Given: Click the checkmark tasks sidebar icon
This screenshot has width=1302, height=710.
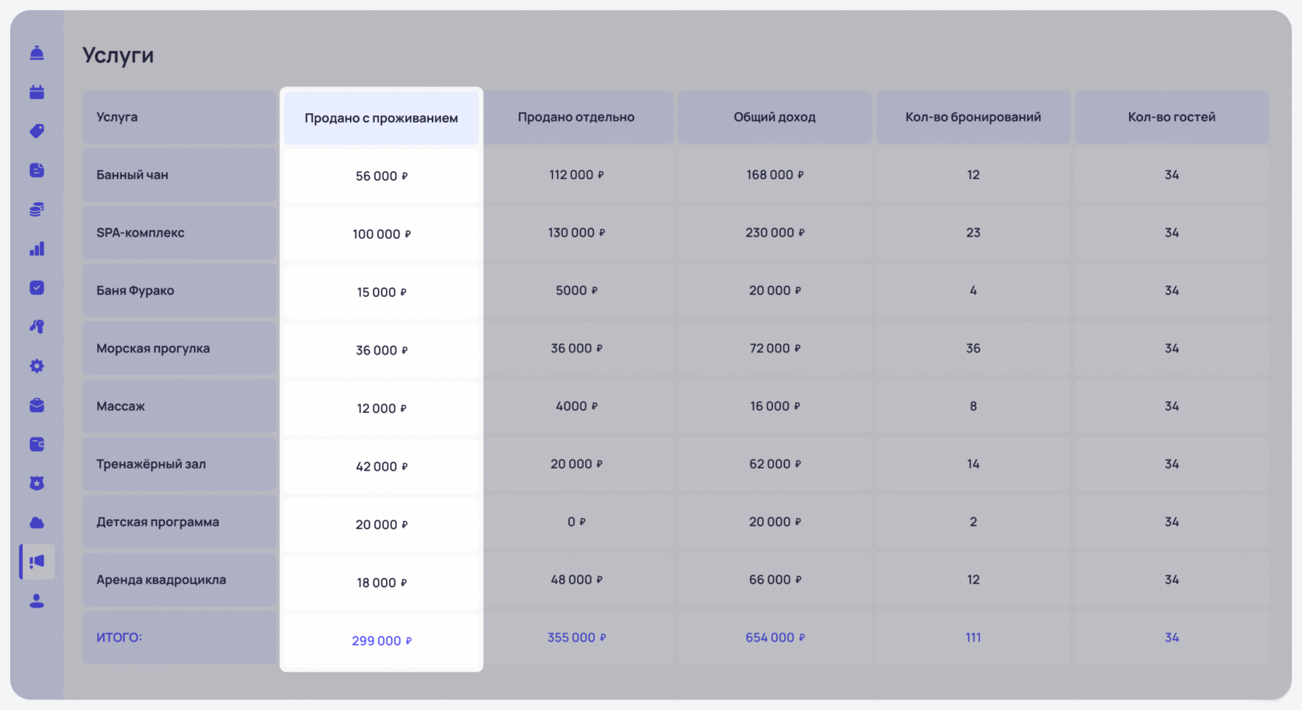Looking at the screenshot, I should (37, 288).
